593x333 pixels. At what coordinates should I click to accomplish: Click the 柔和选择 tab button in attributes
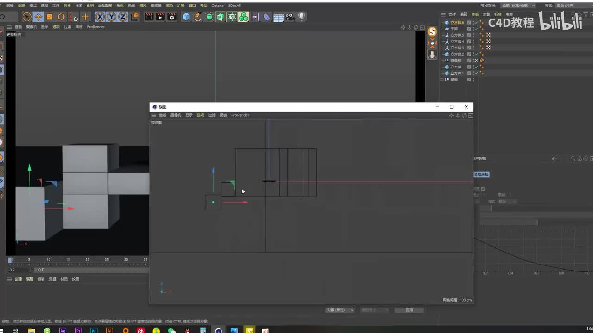pos(481,174)
